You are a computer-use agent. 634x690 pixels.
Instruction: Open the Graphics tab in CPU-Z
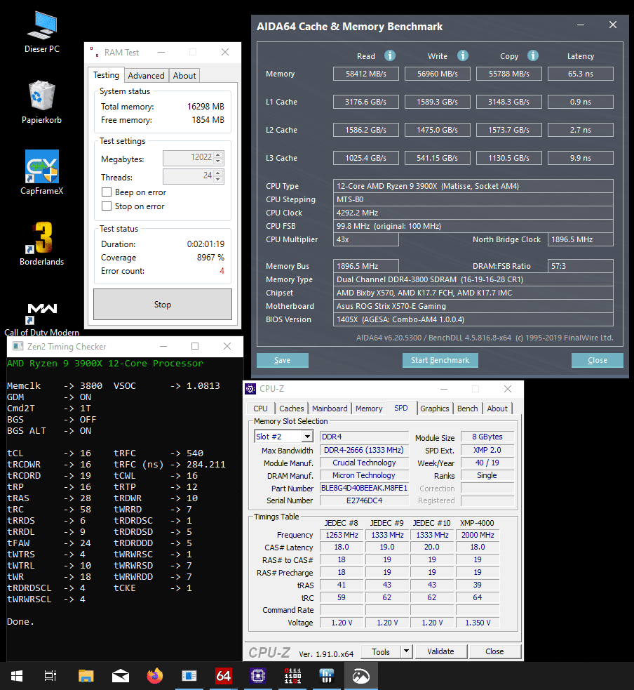pyautogui.click(x=434, y=409)
